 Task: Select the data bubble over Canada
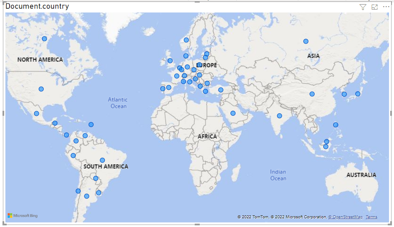click(x=45, y=39)
